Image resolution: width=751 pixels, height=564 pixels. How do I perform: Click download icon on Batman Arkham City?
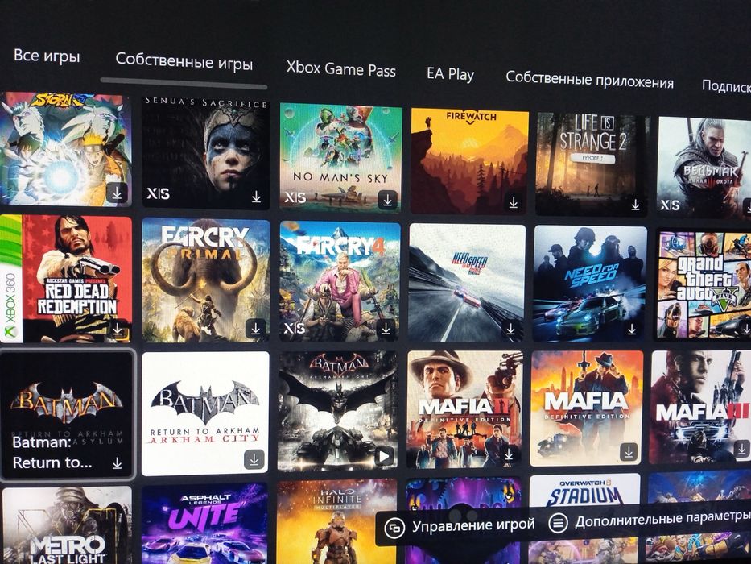point(254,459)
